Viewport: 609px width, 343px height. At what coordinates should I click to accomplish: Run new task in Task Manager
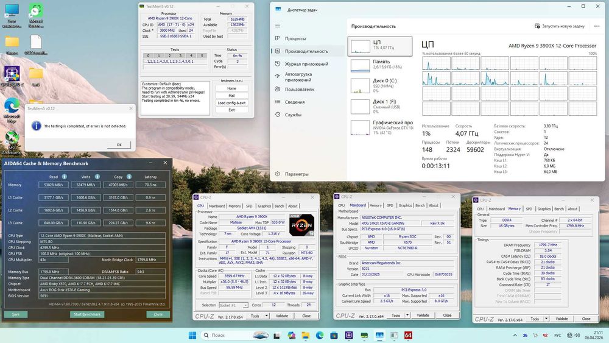click(559, 26)
